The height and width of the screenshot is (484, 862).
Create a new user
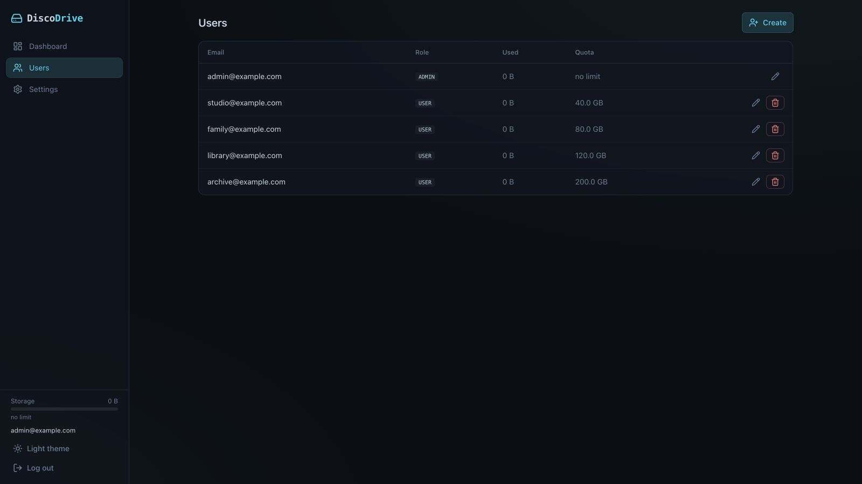(x=767, y=23)
